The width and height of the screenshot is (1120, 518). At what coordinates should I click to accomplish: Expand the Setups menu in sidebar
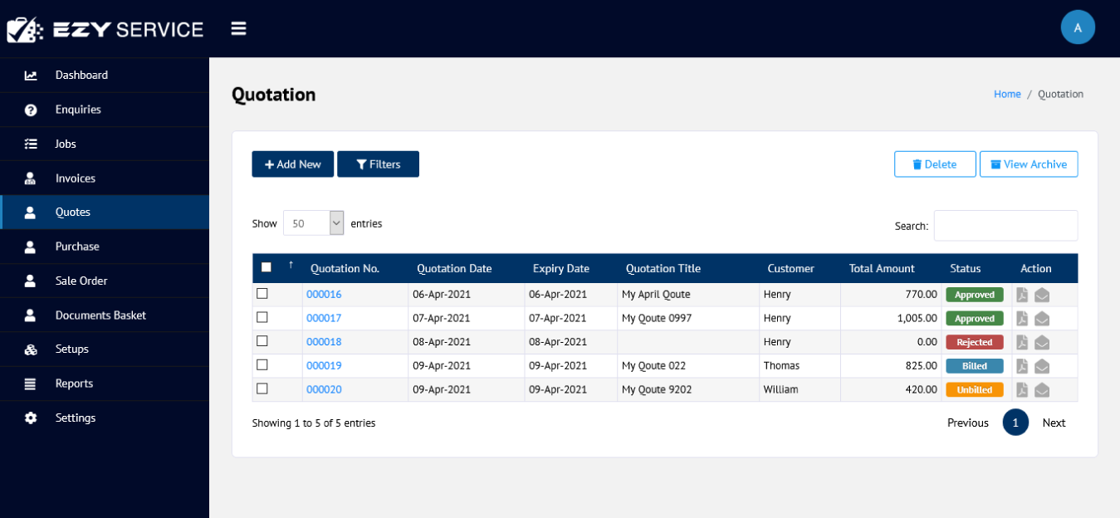[x=71, y=349]
